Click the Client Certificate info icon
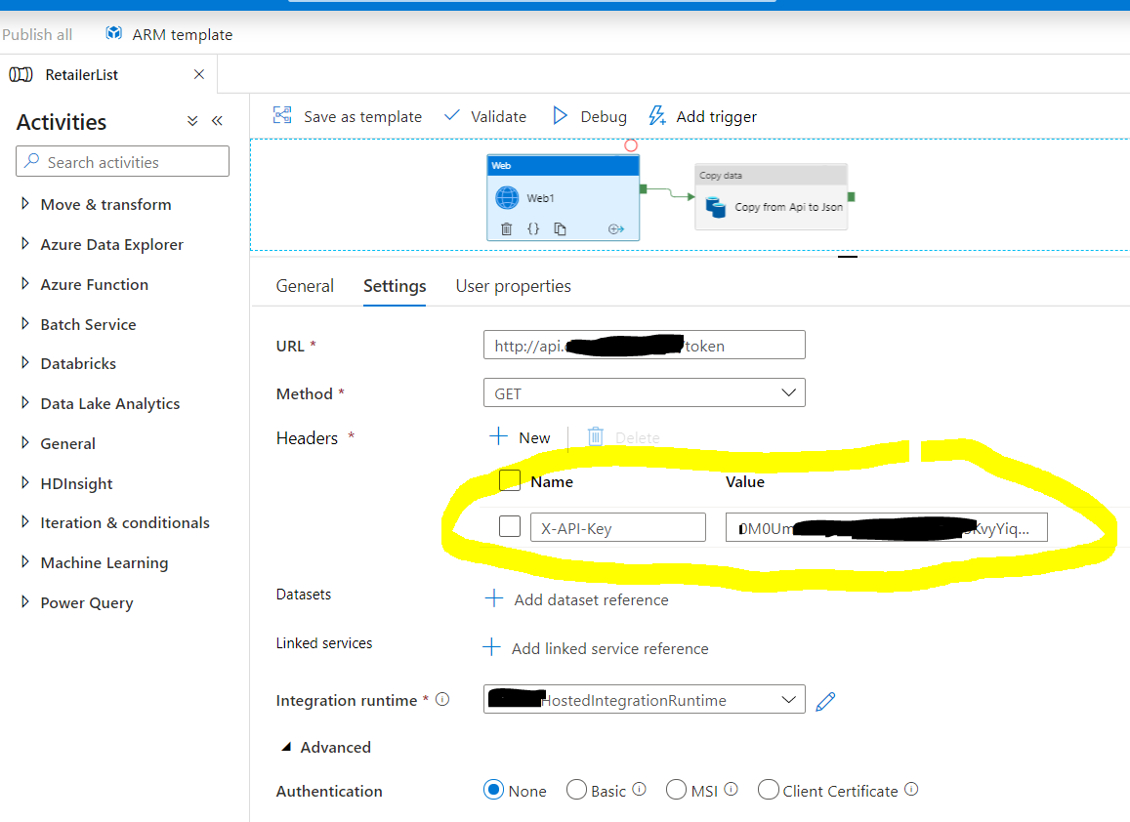This screenshot has height=822, width=1130. tap(911, 789)
